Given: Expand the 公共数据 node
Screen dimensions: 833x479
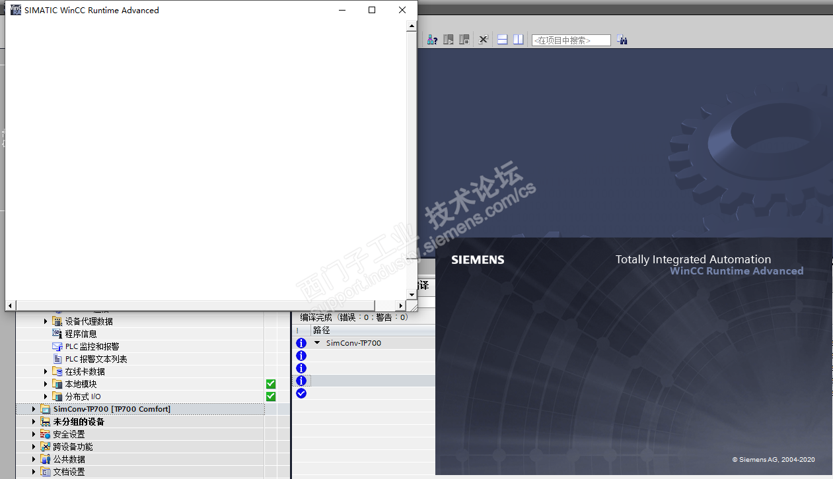Looking at the screenshot, I should (x=34, y=459).
